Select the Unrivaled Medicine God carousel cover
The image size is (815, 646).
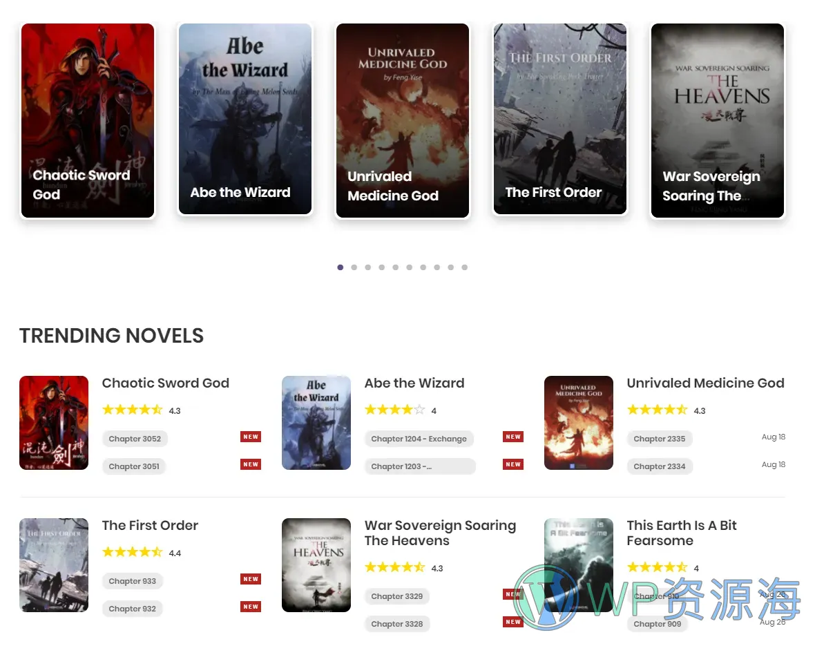[x=402, y=120]
